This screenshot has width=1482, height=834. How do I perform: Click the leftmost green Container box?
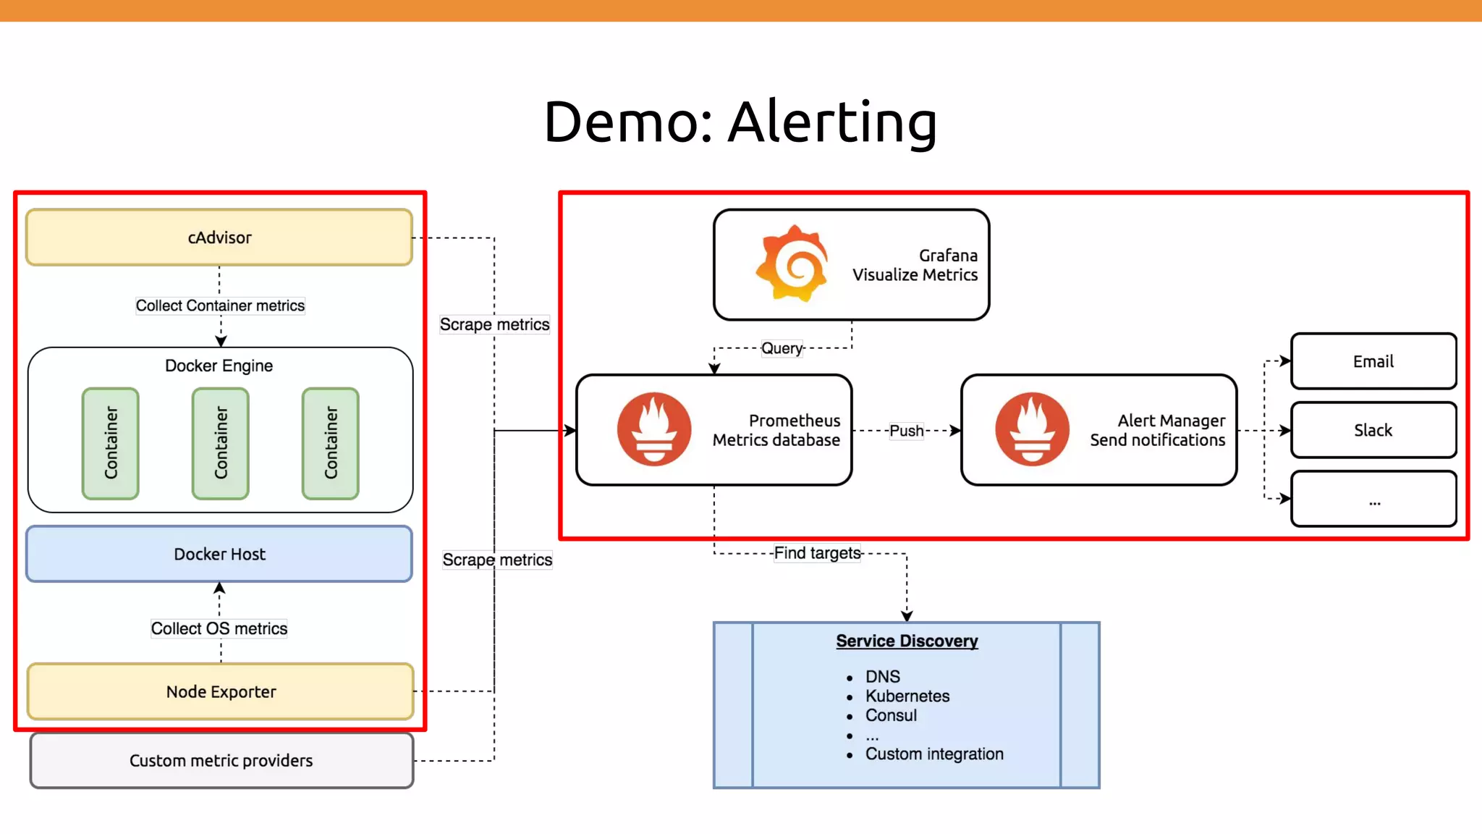[x=111, y=443]
